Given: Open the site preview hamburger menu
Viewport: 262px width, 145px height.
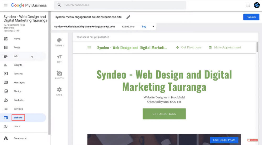Looking at the screenshot, I should (x=89, y=47).
